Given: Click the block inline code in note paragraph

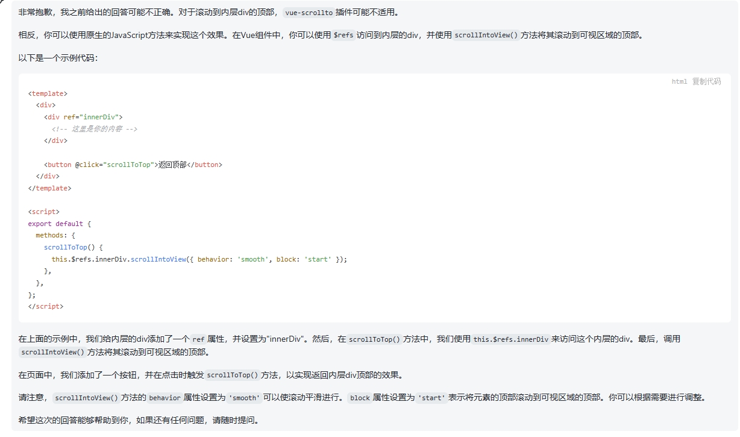Looking at the screenshot, I should (x=360, y=398).
